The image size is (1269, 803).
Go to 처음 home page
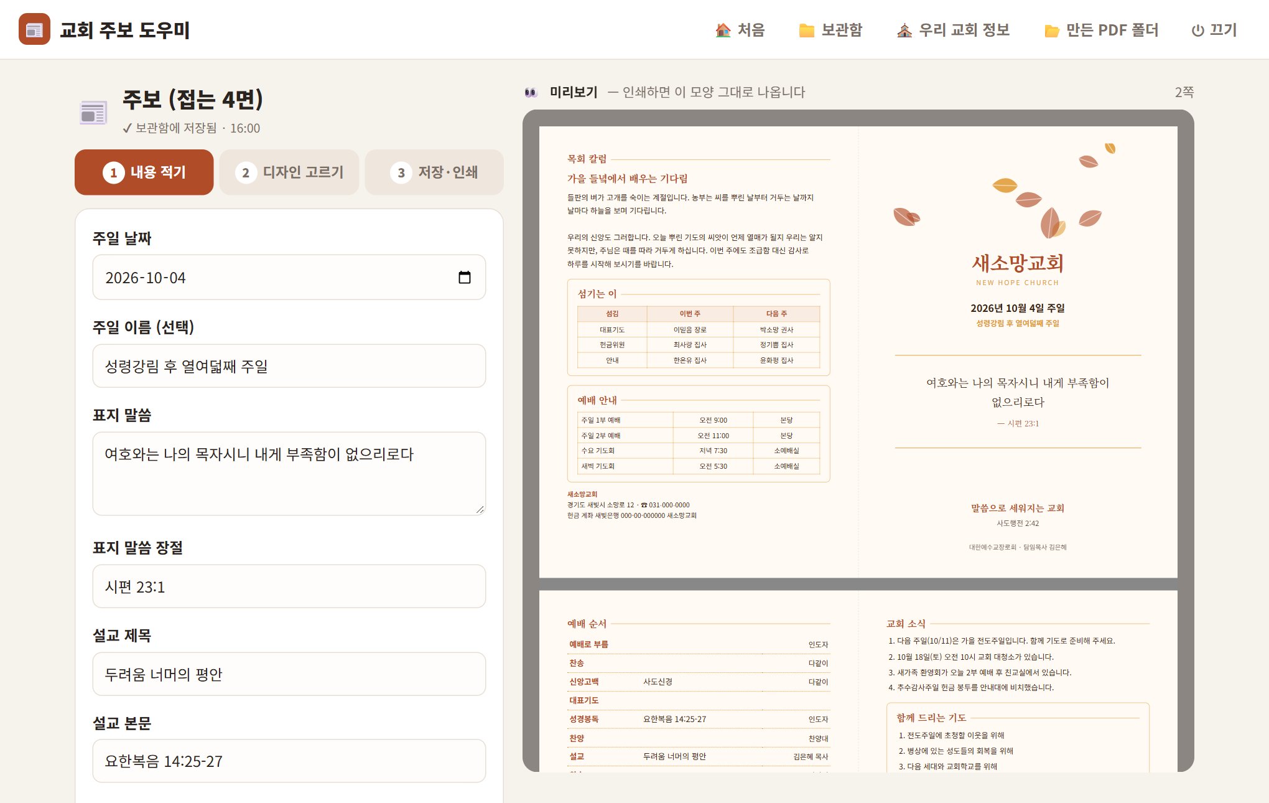tap(740, 30)
